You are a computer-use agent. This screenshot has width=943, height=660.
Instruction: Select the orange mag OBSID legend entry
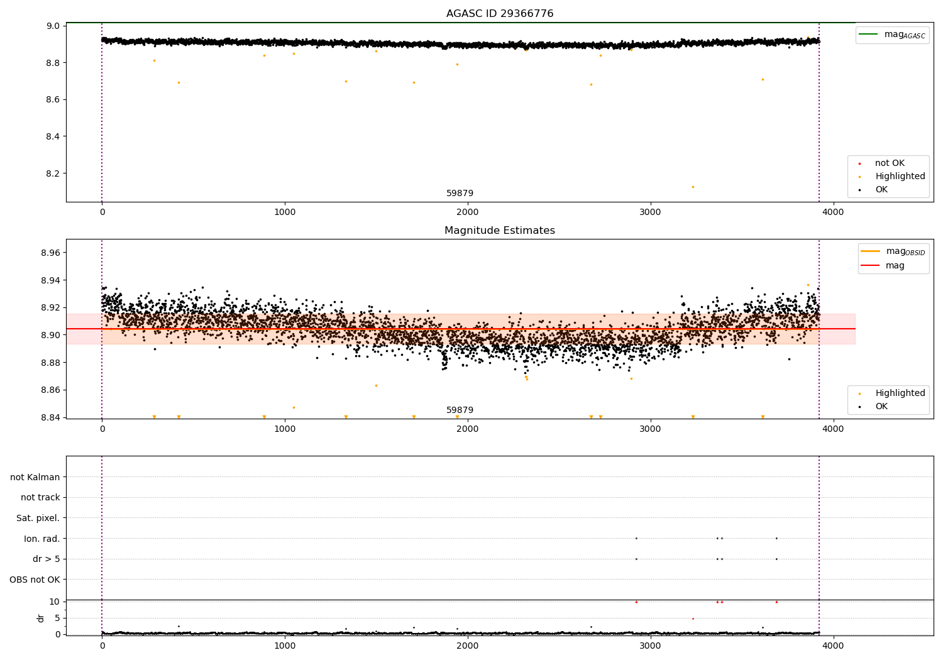coord(893,251)
